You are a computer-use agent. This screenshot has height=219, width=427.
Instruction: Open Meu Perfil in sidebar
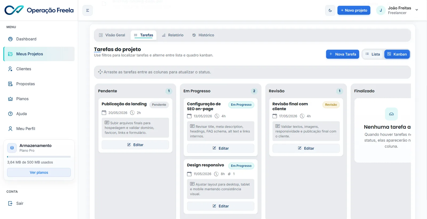39,129
